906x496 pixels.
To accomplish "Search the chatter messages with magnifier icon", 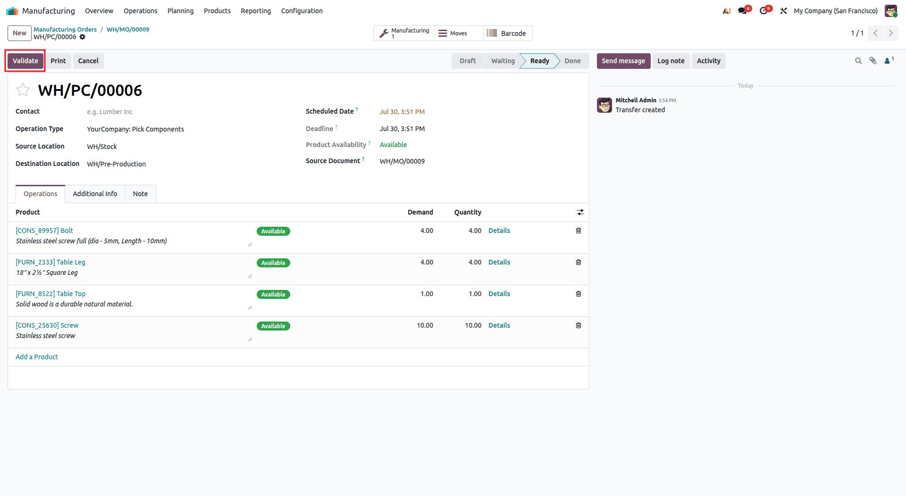I will (x=858, y=61).
